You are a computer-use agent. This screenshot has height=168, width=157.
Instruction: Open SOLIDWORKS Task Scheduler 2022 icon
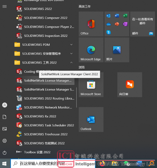pyautogui.click(x=19, y=125)
